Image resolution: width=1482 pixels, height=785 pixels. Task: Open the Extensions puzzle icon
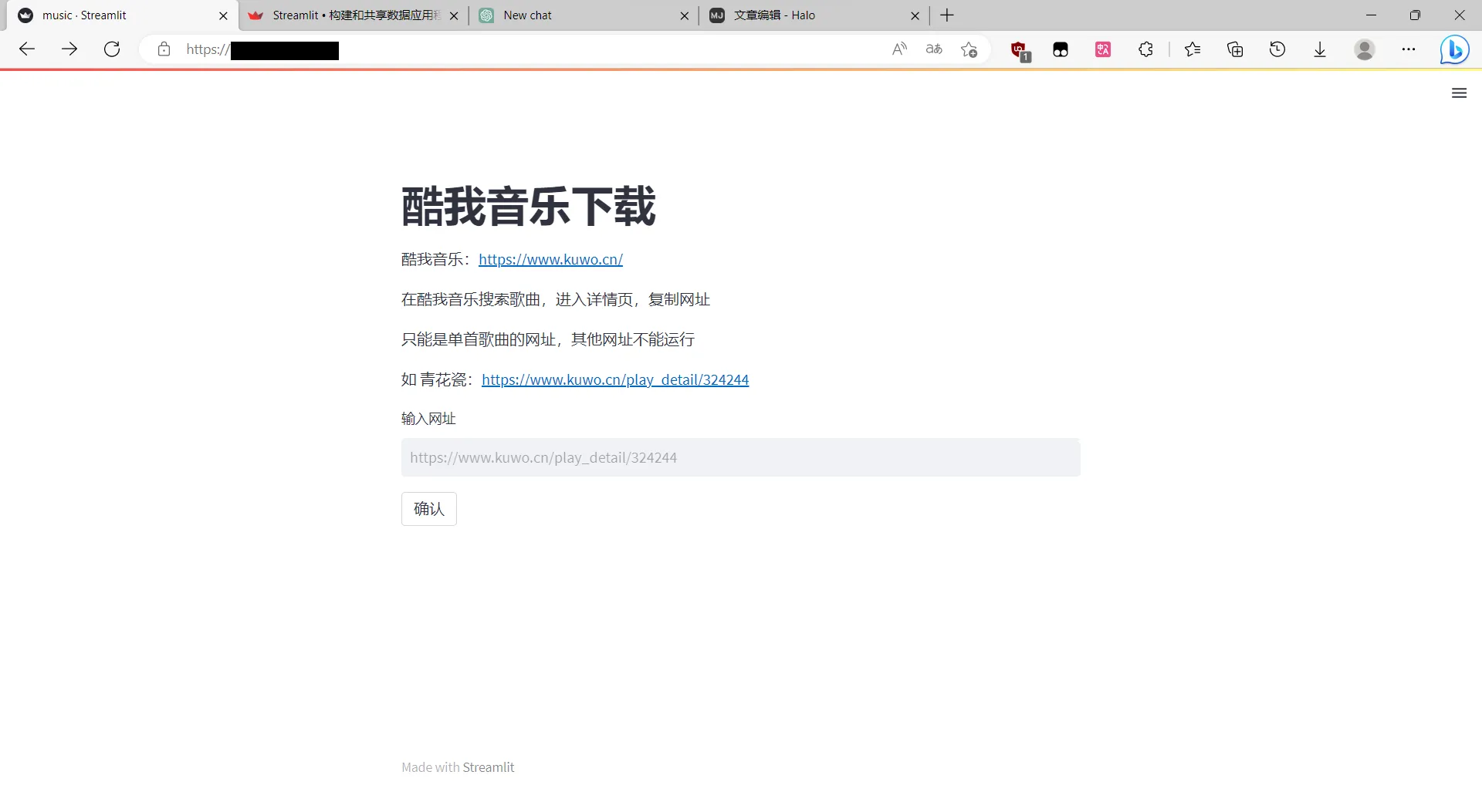1145,49
